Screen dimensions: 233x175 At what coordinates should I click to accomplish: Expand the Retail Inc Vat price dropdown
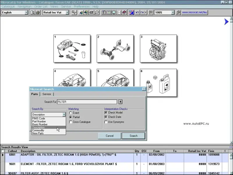coord(67,13)
